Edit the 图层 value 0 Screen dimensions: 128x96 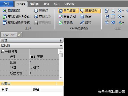point(44,62)
